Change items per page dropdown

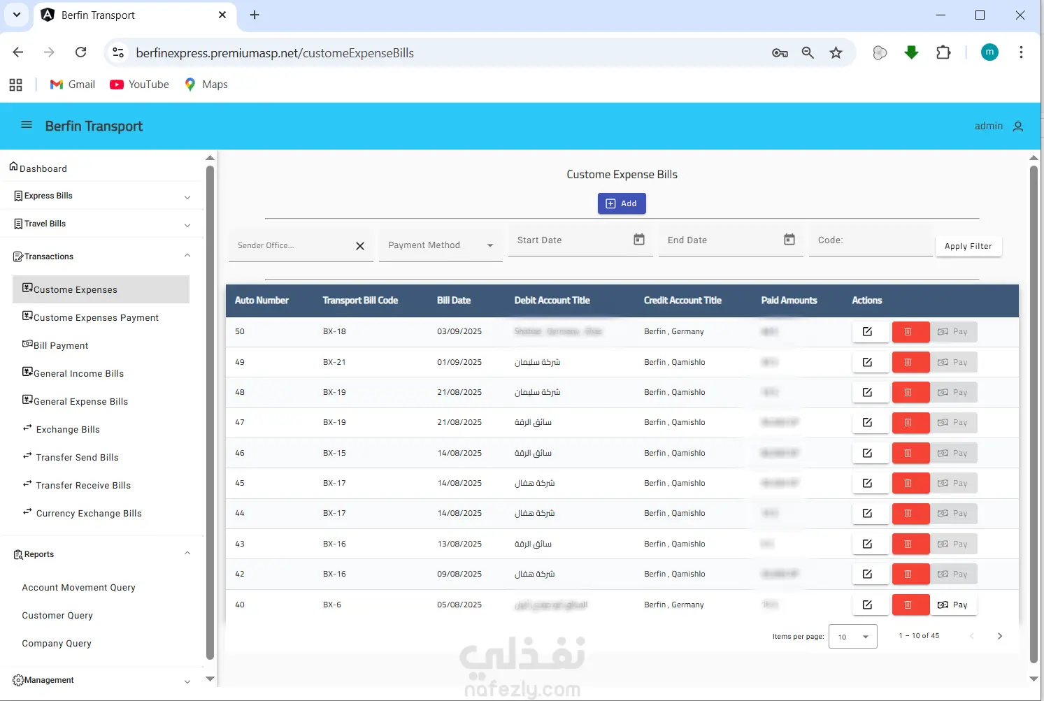point(852,637)
